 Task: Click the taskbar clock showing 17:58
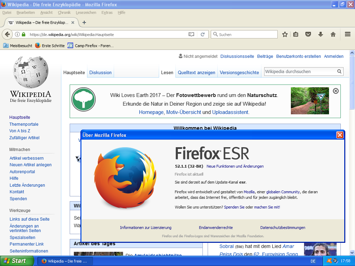pos(346,261)
